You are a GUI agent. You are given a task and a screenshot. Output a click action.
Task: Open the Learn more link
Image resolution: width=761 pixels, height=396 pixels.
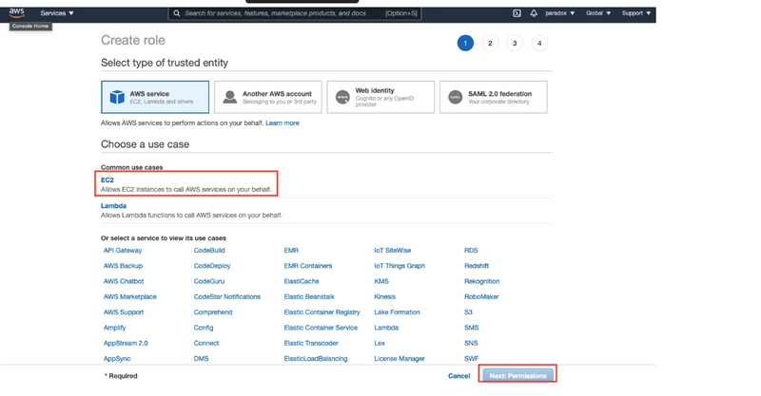click(283, 123)
